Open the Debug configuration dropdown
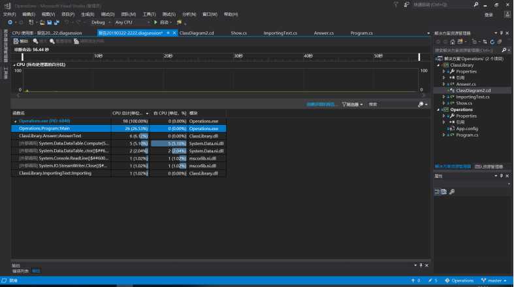Screen dimensions: 514x287 click(x=100, y=22)
